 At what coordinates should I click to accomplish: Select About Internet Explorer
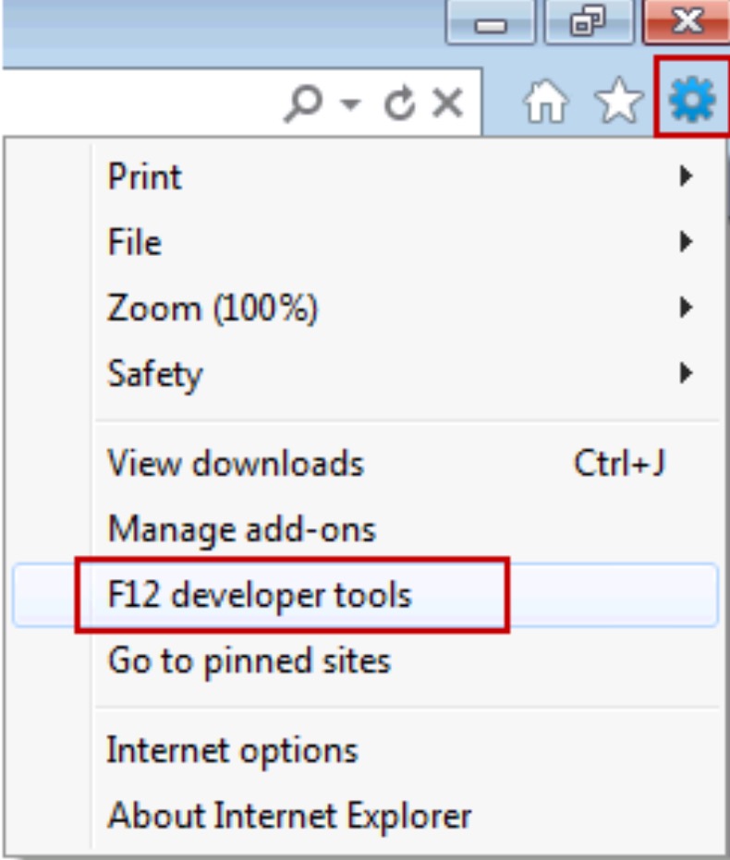[289, 816]
